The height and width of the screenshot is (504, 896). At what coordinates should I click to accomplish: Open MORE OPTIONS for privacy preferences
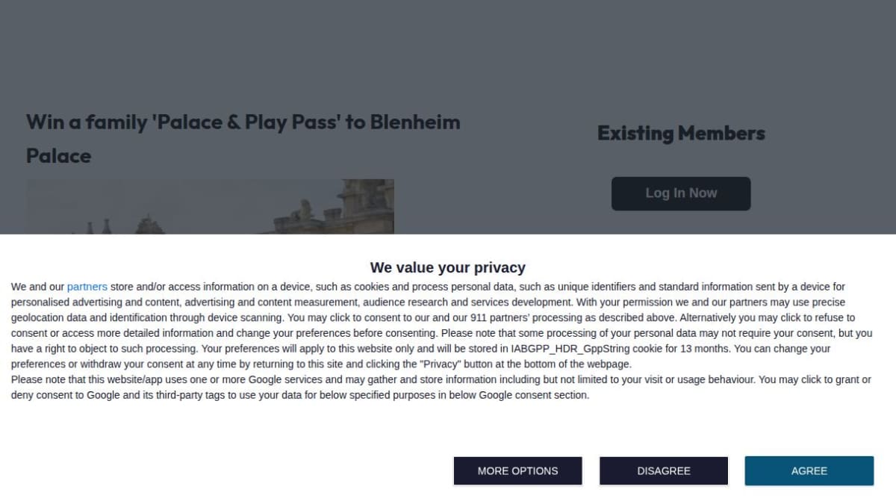(x=517, y=470)
